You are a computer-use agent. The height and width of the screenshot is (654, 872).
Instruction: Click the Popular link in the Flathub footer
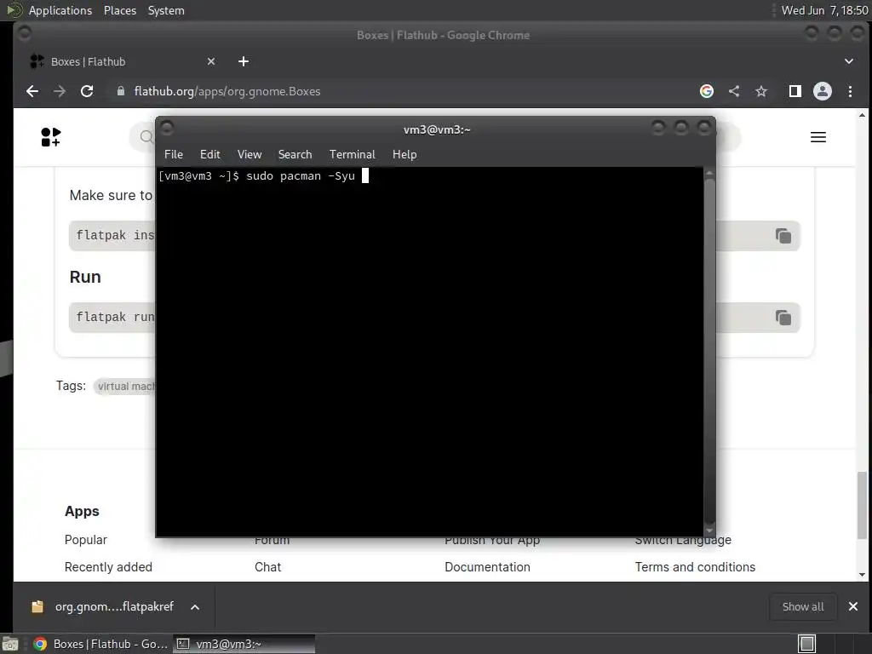(x=86, y=540)
